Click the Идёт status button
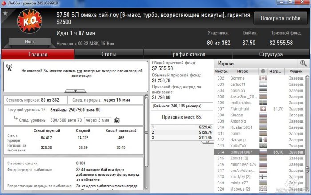Viewport: 311px width, 195px height. coord(30,42)
